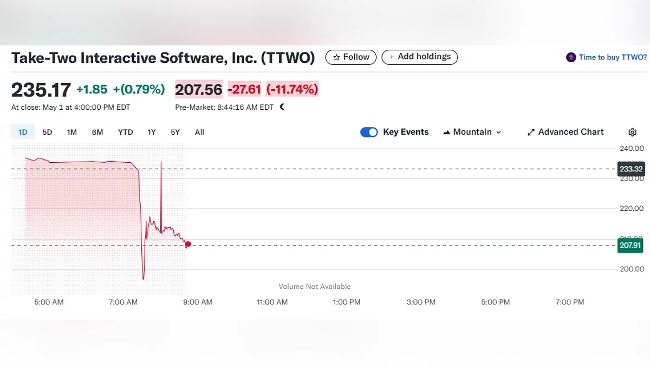Click the Add holdings button
650x365 pixels.
[420, 57]
